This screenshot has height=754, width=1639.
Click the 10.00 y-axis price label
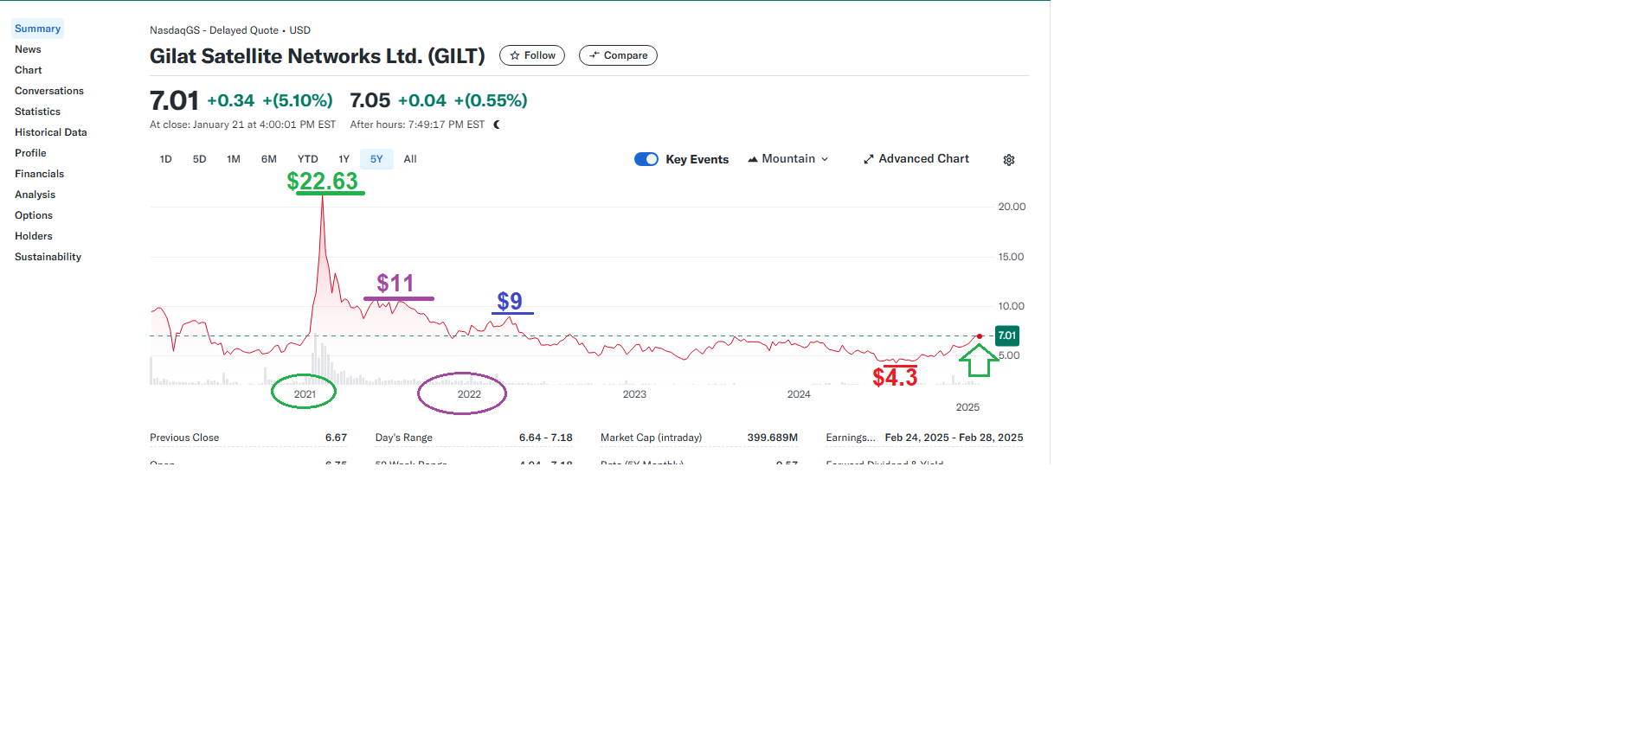(x=1012, y=306)
